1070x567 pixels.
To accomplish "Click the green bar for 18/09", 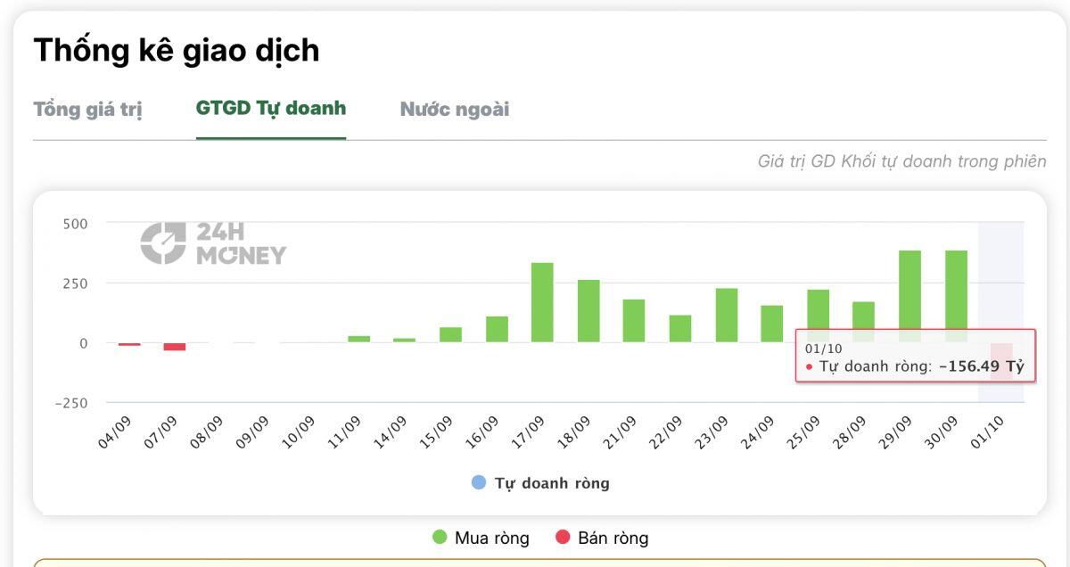I will (x=588, y=311).
